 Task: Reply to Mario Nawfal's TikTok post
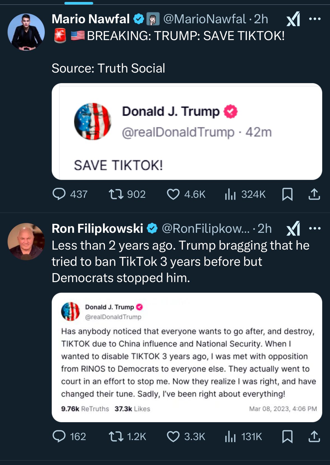[x=59, y=194]
